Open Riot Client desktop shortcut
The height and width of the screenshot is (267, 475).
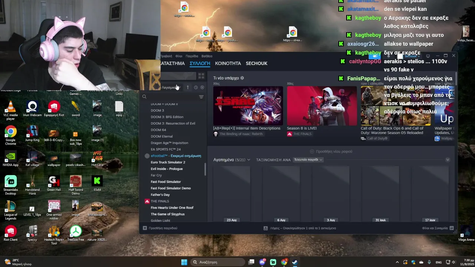[10, 233]
